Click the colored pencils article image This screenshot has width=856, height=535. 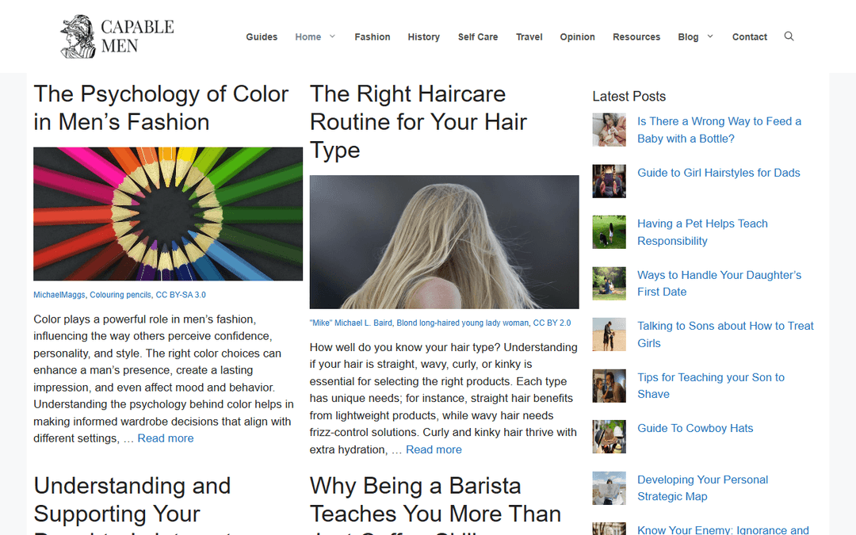[168, 214]
